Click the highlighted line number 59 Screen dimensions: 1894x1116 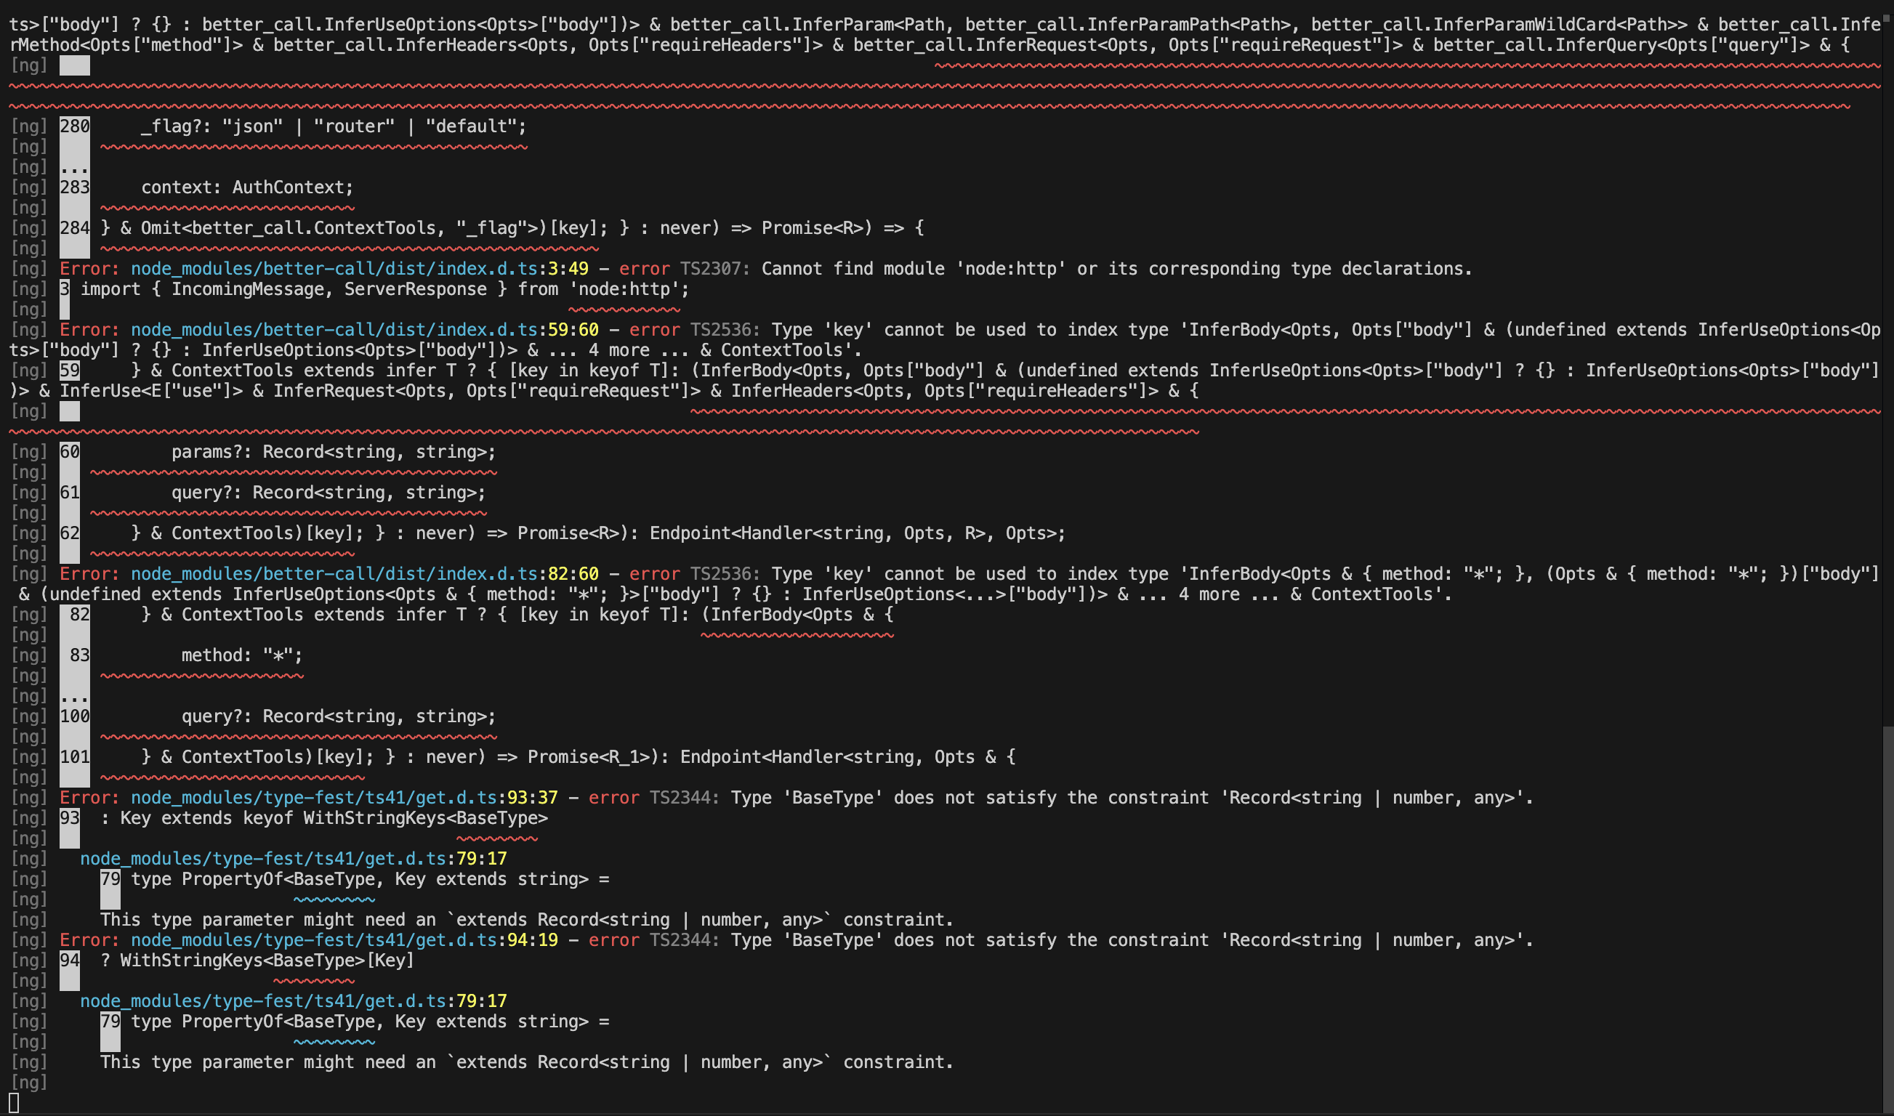pos(69,371)
